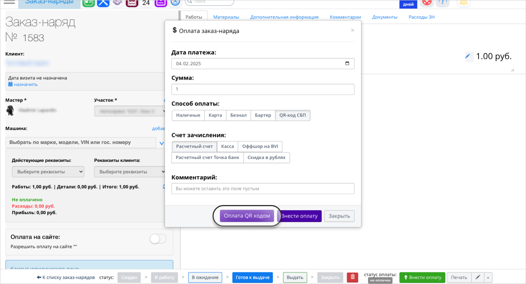Open the calendar picker in date field
Image resolution: width=526 pixels, height=284 pixels.
[x=347, y=63]
